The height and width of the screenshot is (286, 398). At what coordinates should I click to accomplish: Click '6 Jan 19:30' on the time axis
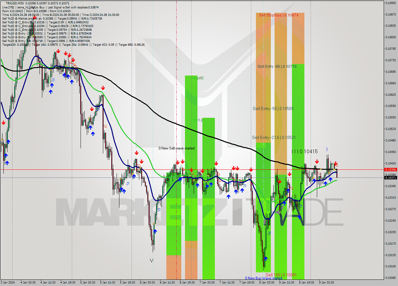click(x=187, y=283)
